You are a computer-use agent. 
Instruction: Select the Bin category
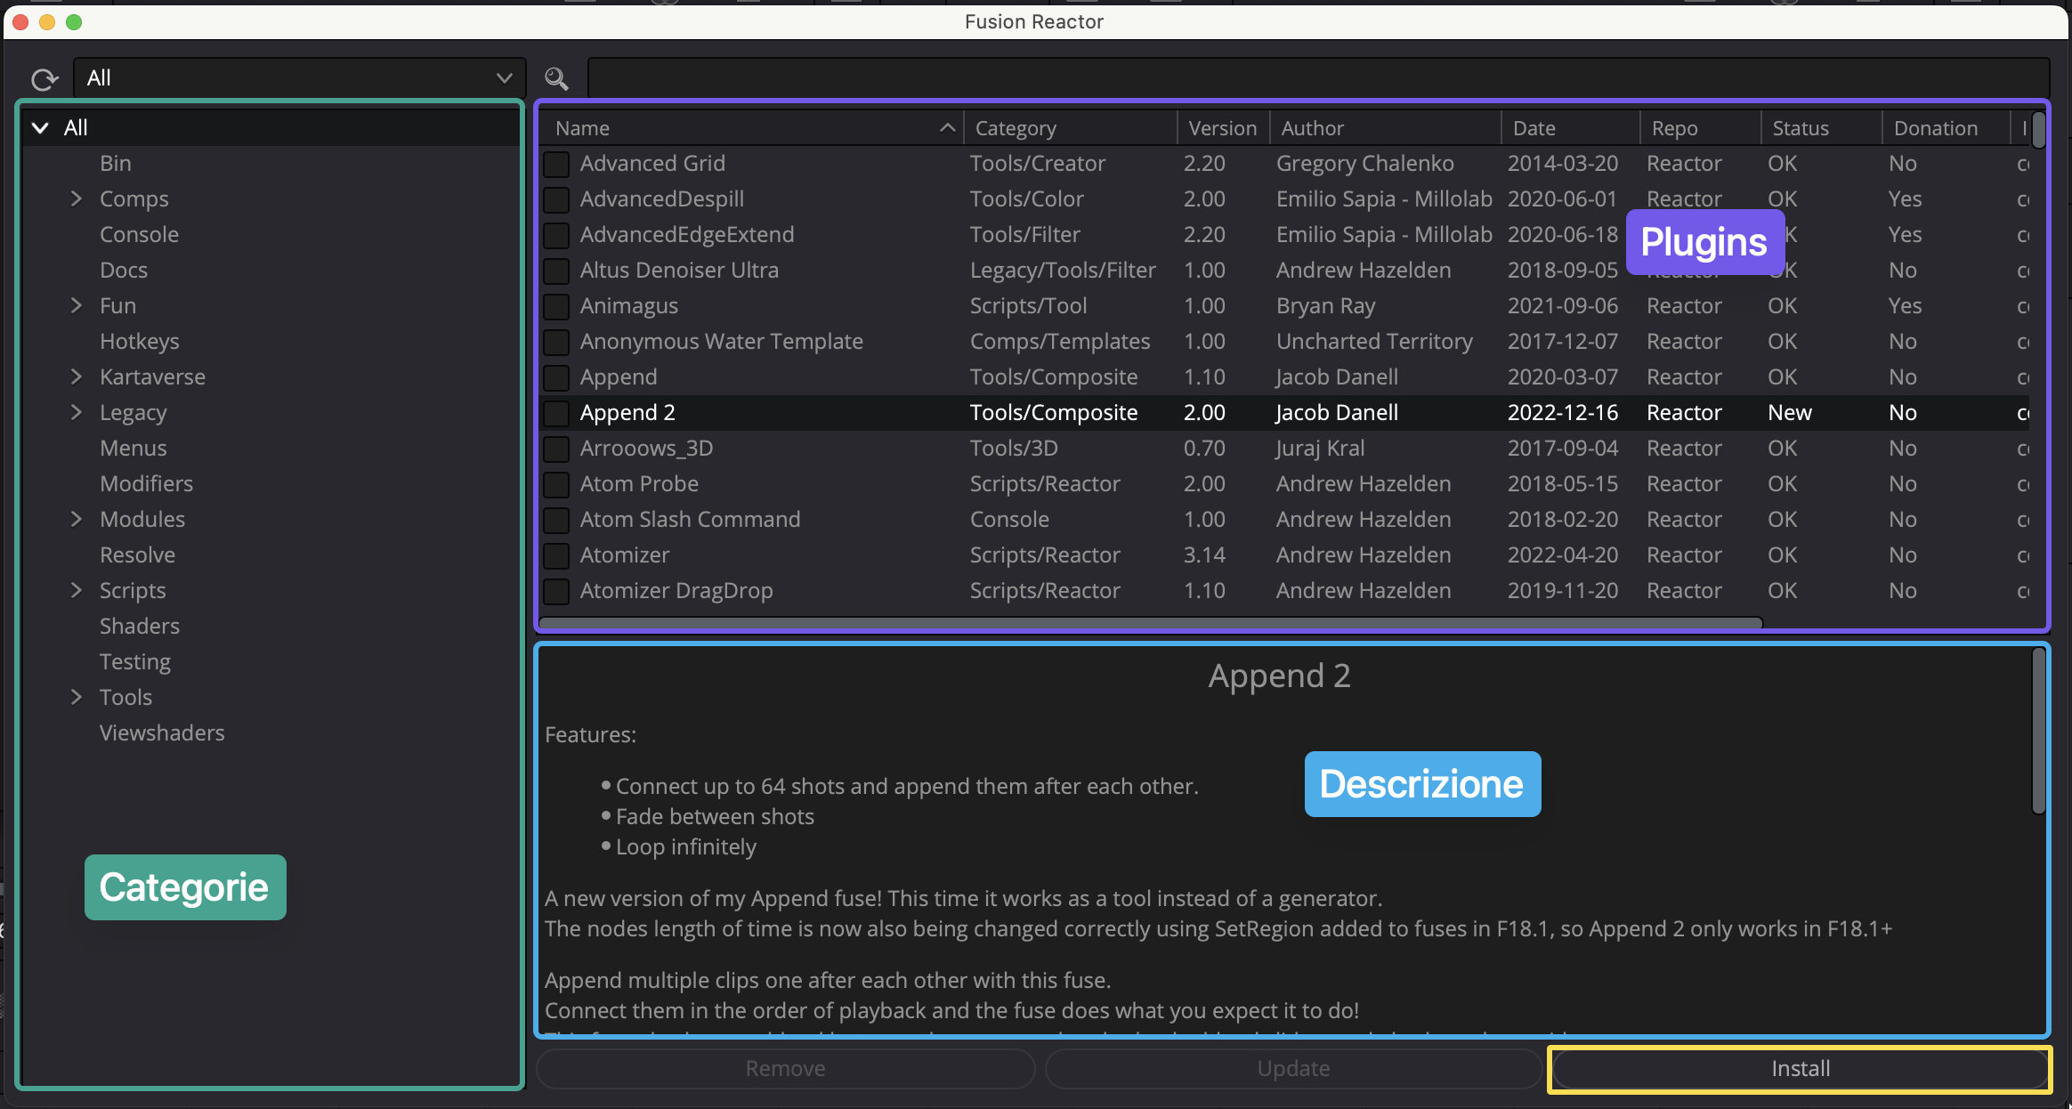[x=116, y=164]
